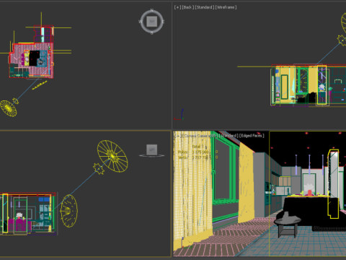Click the E compass point on the ViewCube ring
The image size is (346, 260).
click(x=164, y=22)
